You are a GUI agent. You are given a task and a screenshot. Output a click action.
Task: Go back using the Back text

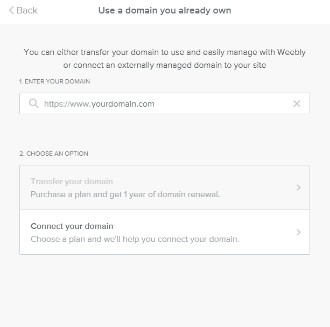point(27,11)
